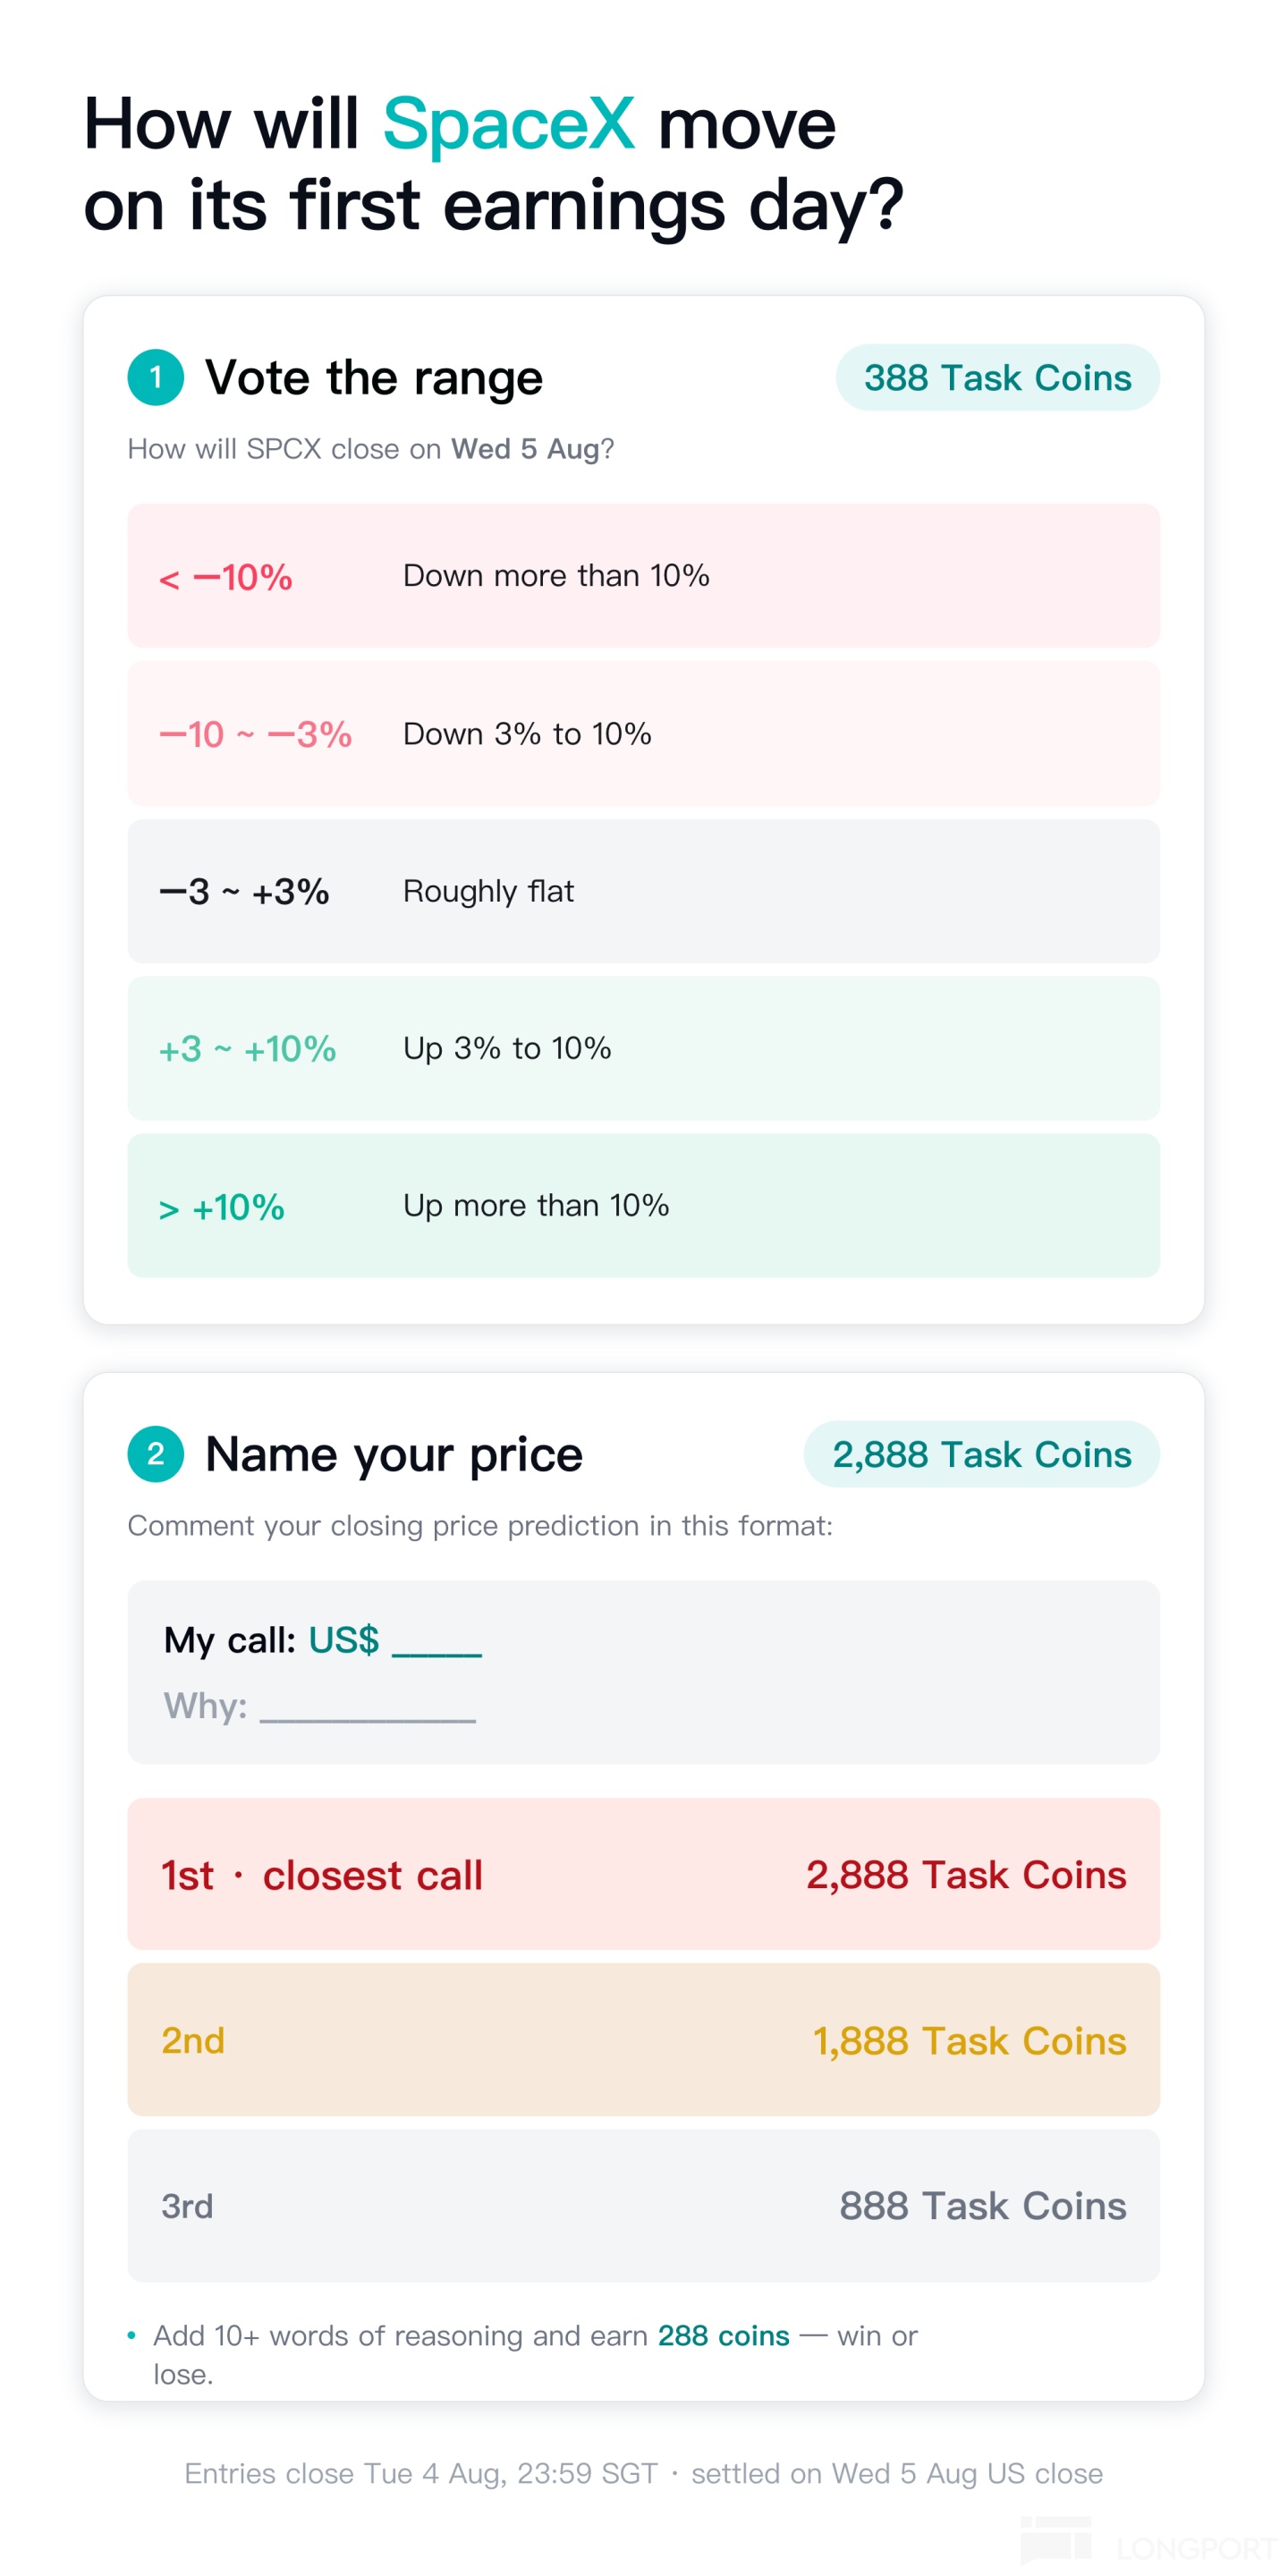Click the '288 coins' highlighted link
Screen dimensions: 1288x2576
pyautogui.click(x=723, y=2335)
